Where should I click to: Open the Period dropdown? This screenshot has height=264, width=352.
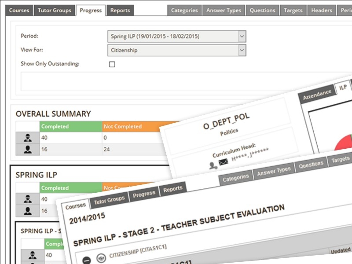click(x=176, y=36)
